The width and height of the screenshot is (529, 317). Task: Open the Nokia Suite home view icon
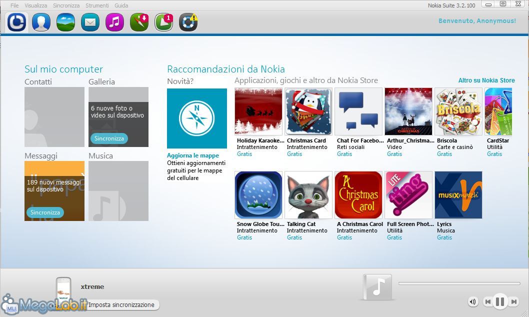(x=17, y=22)
